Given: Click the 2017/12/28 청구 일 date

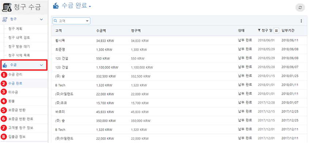Looking at the screenshot, I should point(266,102).
